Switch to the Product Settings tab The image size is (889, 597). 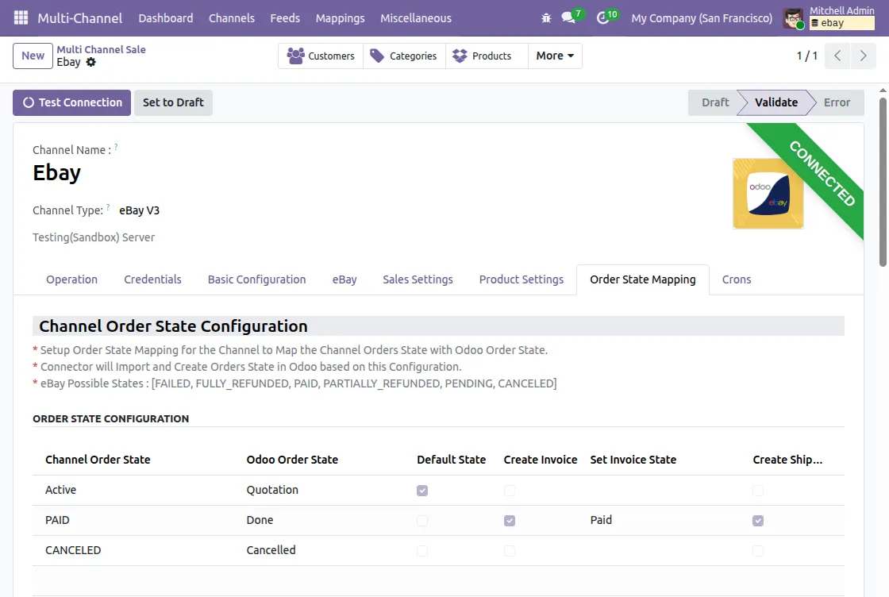point(521,279)
